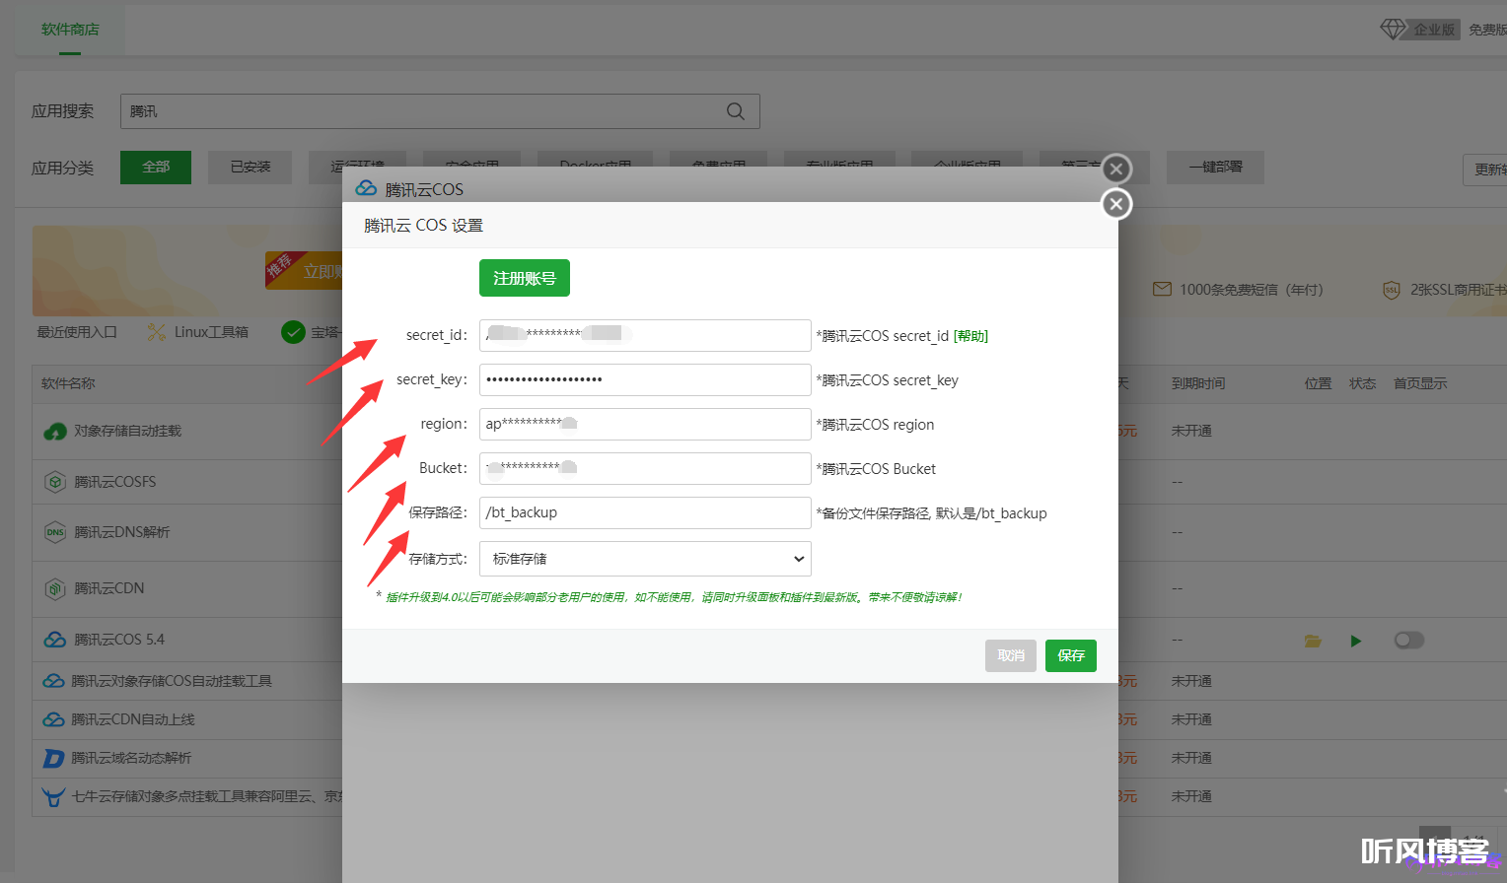Open the 存储方式 dropdown showing 标准存储
Screen dimensions: 1507x883
click(645, 559)
